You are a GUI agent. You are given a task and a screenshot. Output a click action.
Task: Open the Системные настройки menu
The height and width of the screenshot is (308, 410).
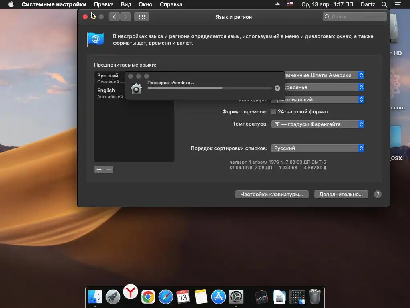click(54, 4)
